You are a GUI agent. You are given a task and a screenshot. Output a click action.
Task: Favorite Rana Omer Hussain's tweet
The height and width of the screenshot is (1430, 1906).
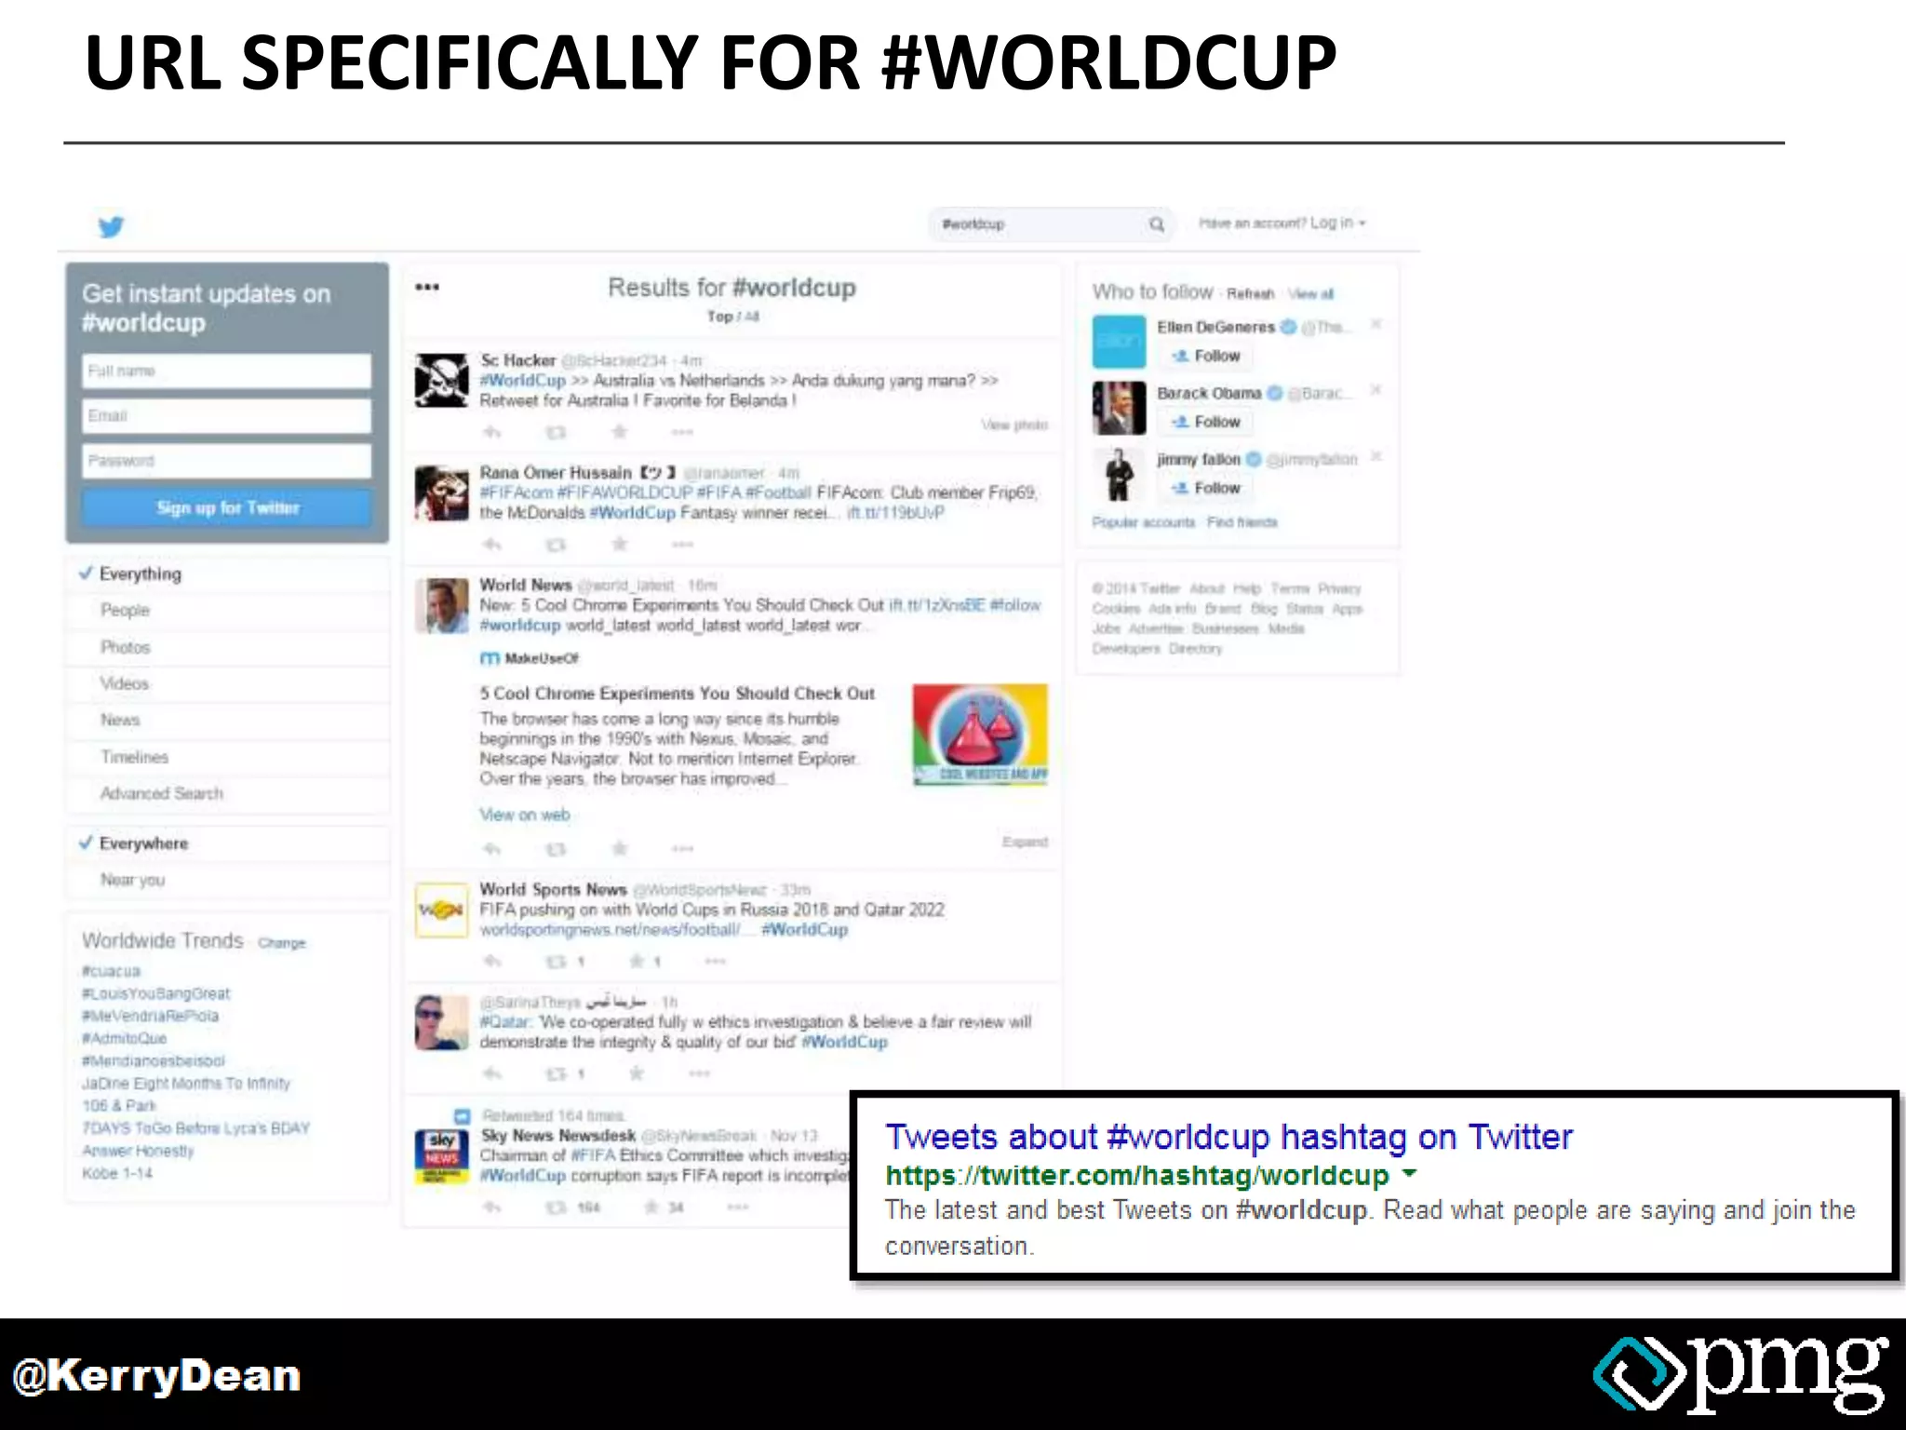pyautogui.click(x=619, y=543)
